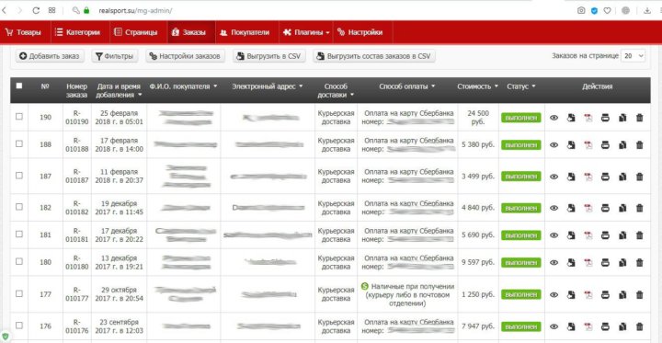Screen dimensions: 662x343
Task: Go to Покупатели section
Action: (246, 32)
